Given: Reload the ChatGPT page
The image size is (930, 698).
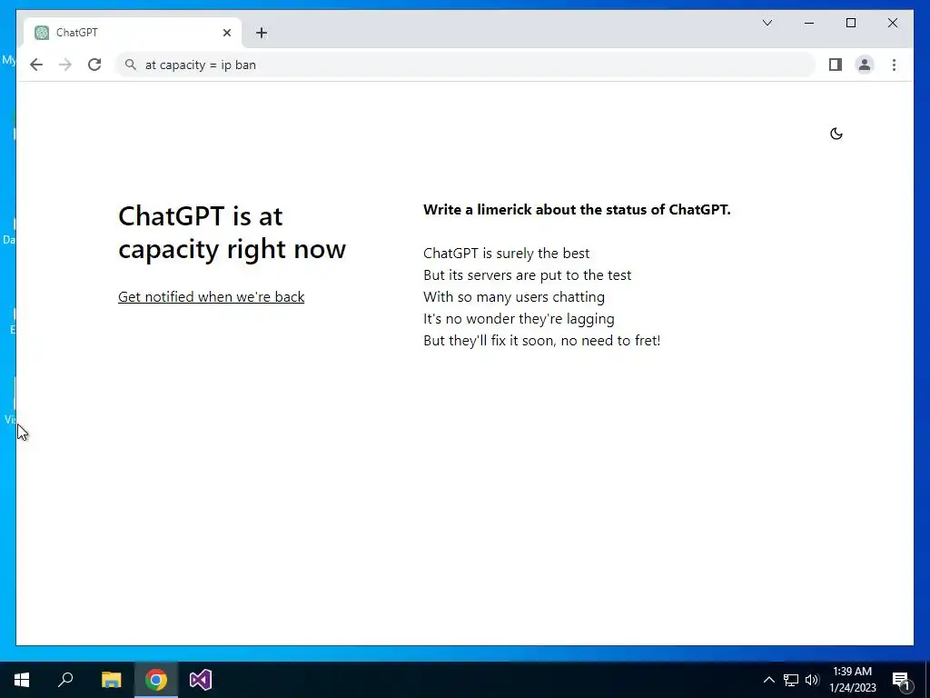Looking at the screenshot, I should point(94,65).
